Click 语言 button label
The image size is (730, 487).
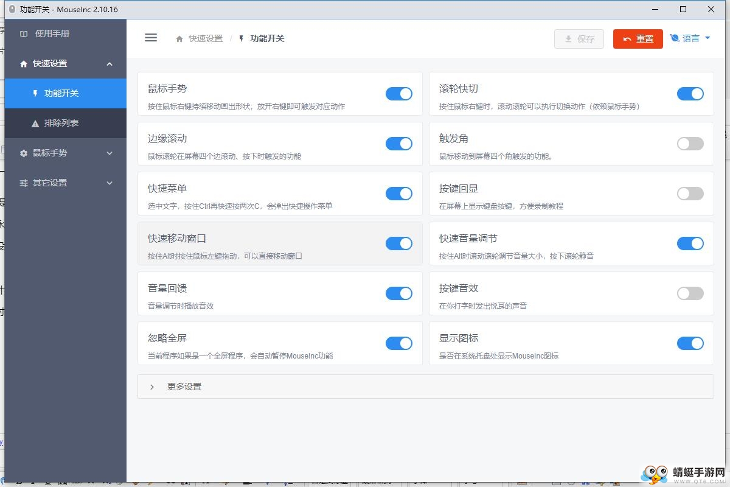click(691, 38)
